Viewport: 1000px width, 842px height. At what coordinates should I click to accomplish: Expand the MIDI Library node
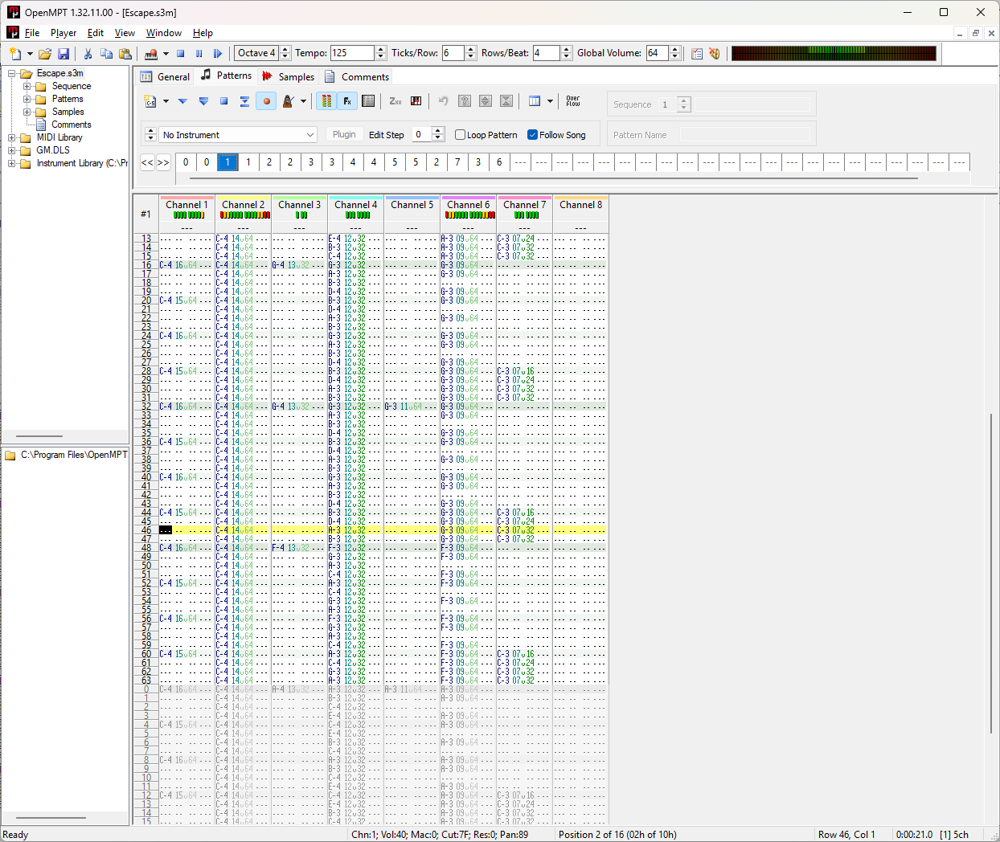(x=12, y=137)
